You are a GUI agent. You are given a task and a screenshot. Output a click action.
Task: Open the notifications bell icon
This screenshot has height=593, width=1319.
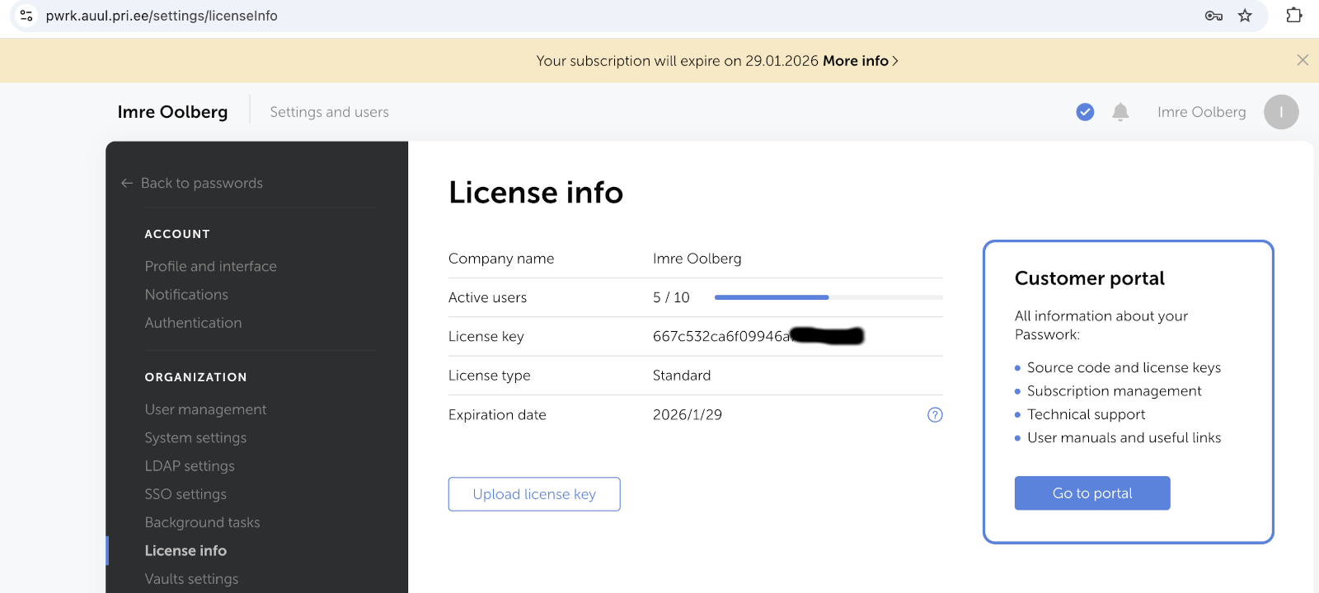tap(1120, 112)
